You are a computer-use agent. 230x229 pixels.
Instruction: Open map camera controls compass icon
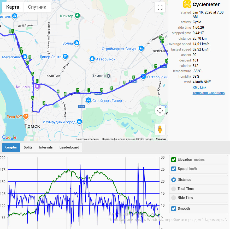tap(160, 111)
